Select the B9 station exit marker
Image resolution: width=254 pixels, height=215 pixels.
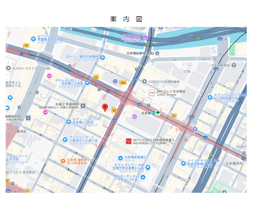[26, 46]
